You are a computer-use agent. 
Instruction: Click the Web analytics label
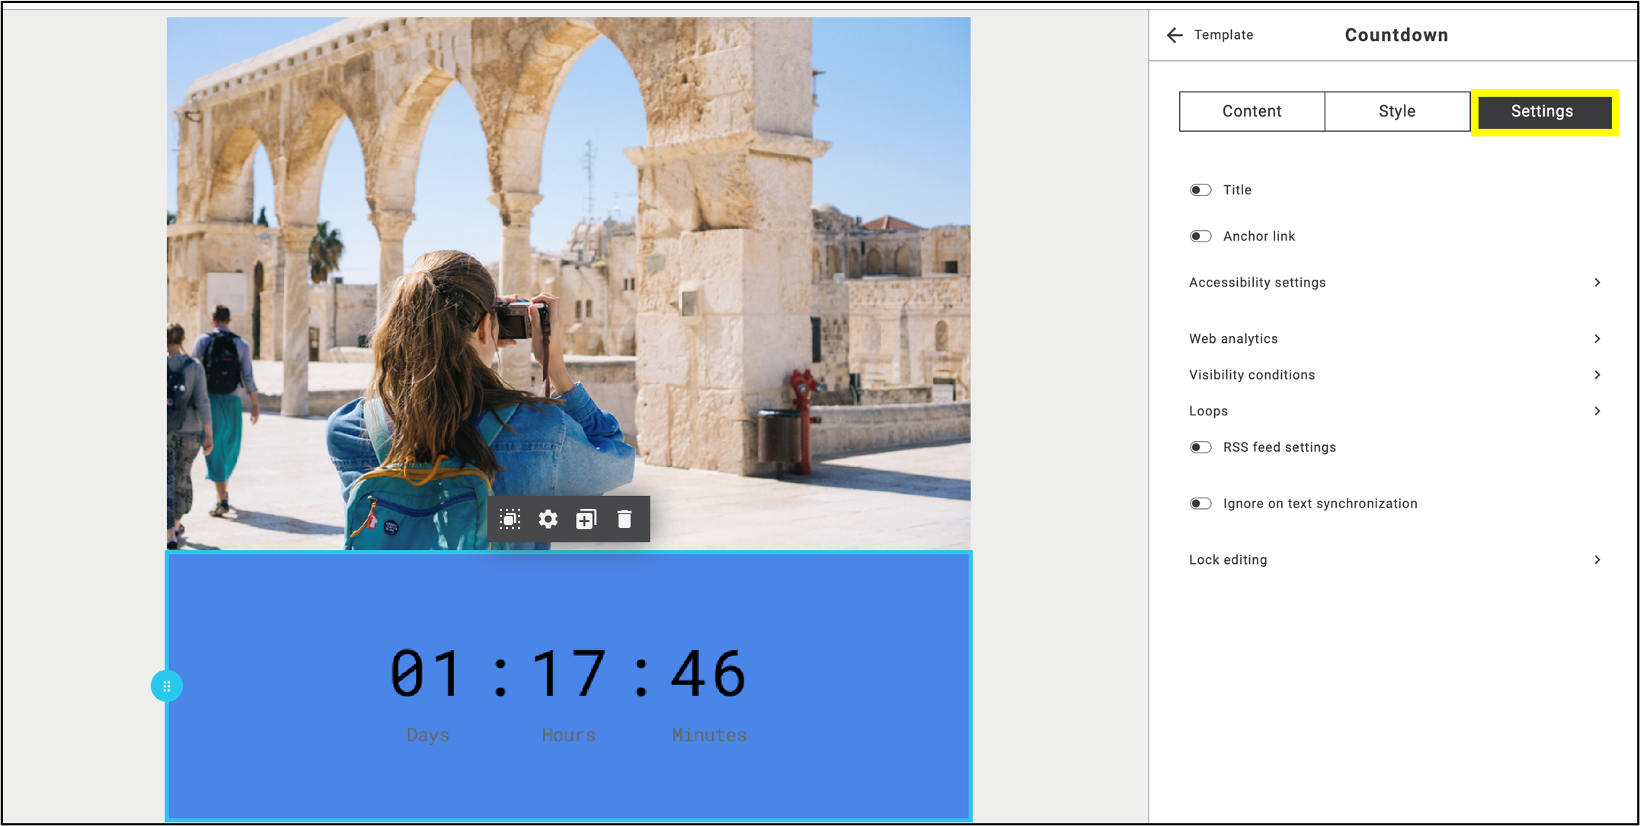[x=1233, y=338]
